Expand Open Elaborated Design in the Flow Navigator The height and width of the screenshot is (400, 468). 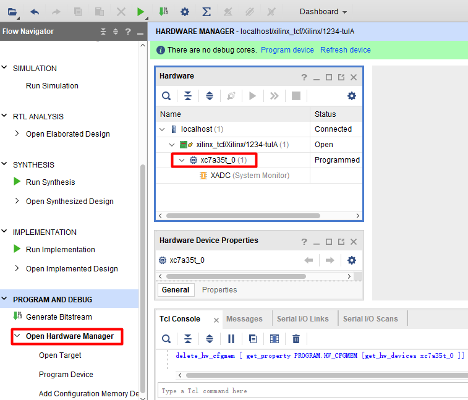[17, 134]
